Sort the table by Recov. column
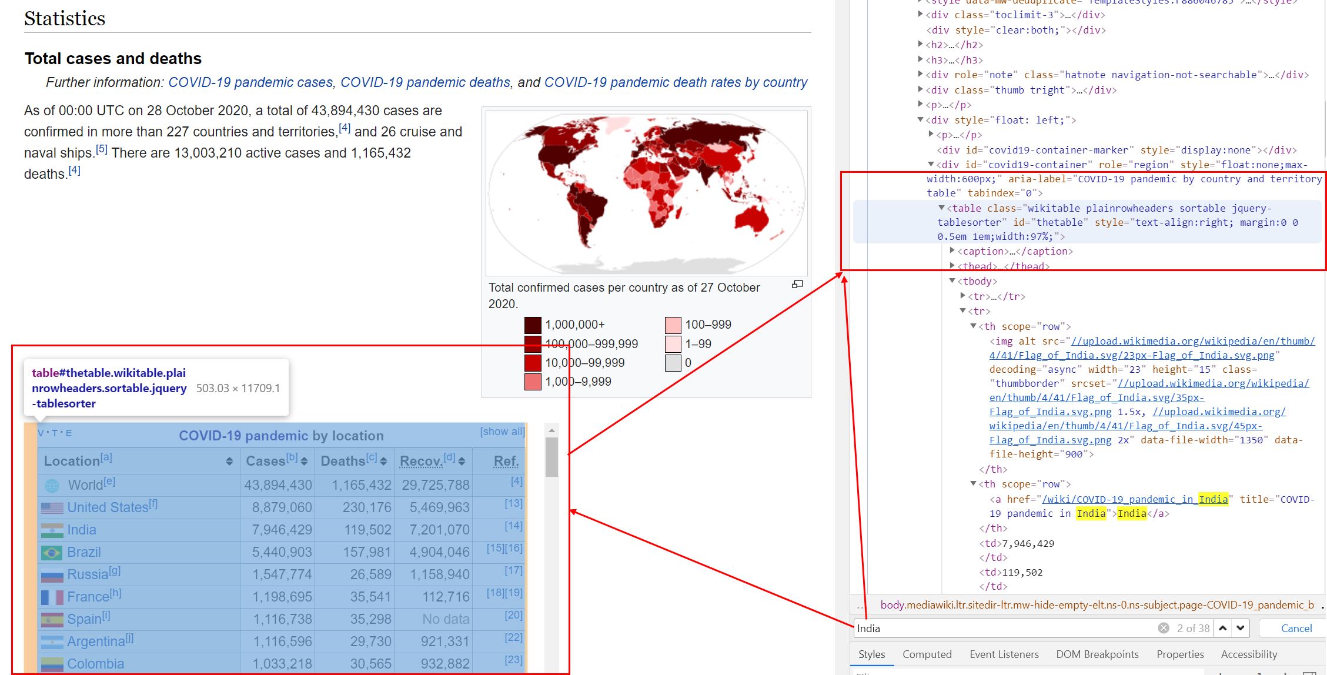The height and width of the screenshot is (675, 1327). (462, 462)
